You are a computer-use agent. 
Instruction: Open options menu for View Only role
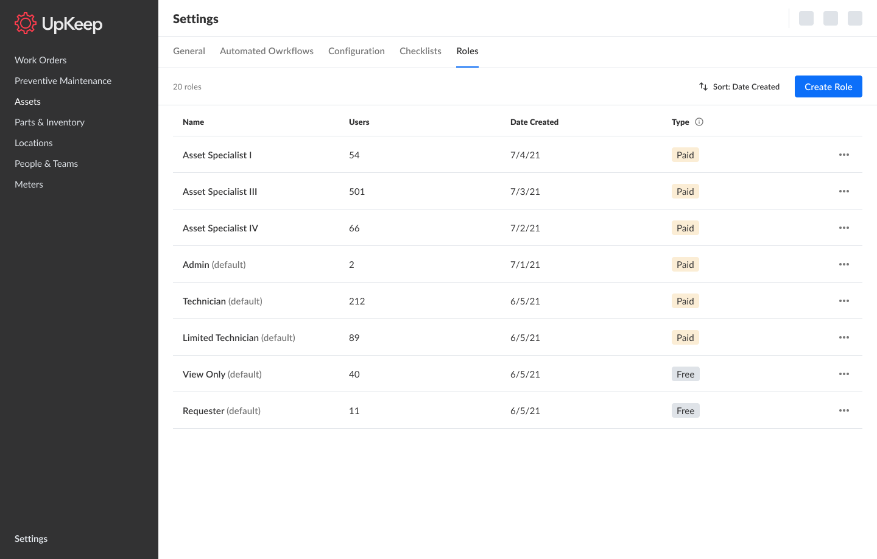(x=844, y=374)
